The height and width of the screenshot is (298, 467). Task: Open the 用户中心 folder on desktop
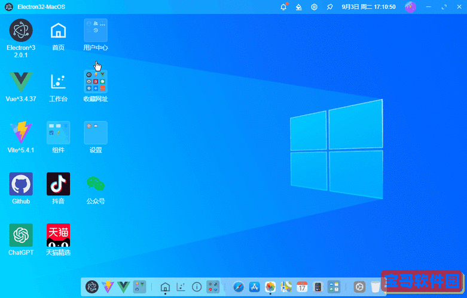pyautogui.click(x=96, y=30)
